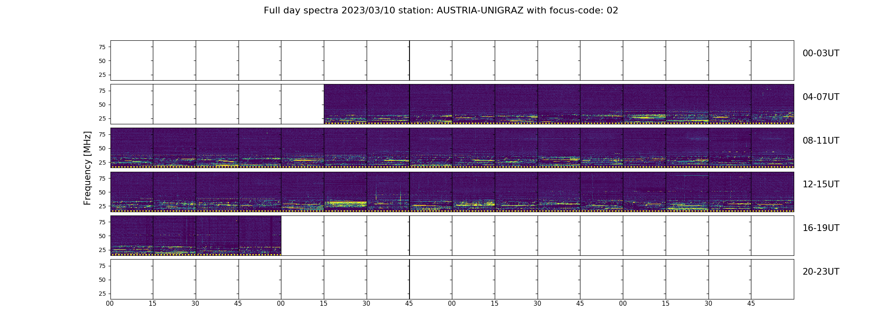The height and width of the screenshot is (336, 882).
Task: Click the '25' frequency tick of bottom row
Action: (x=102, y=294)
